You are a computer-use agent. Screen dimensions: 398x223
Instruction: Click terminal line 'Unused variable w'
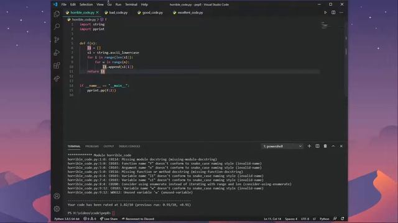130,193
